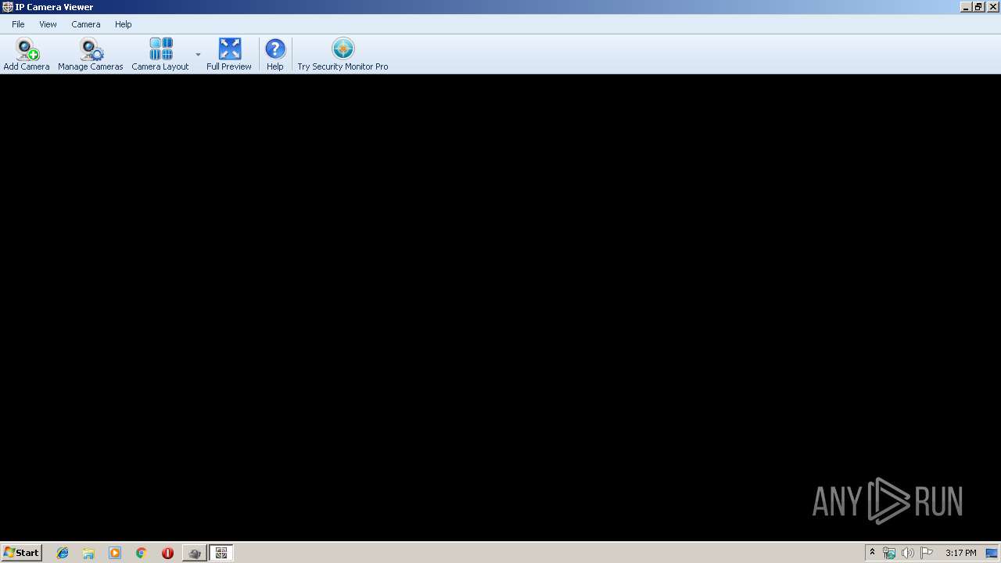This screenshot has width=1001, height=563.
Task: Expand the Camera Layout dropdown arrow
Action: pos(198,55)
